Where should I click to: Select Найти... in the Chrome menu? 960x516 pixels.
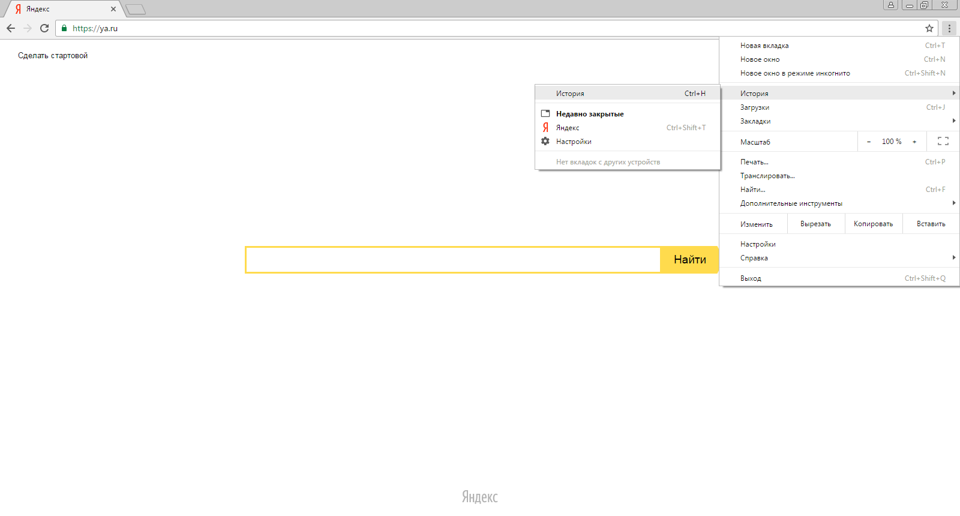[839, 190]
